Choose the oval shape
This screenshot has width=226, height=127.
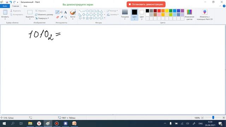pyautogui.click(x=87, y=11)
